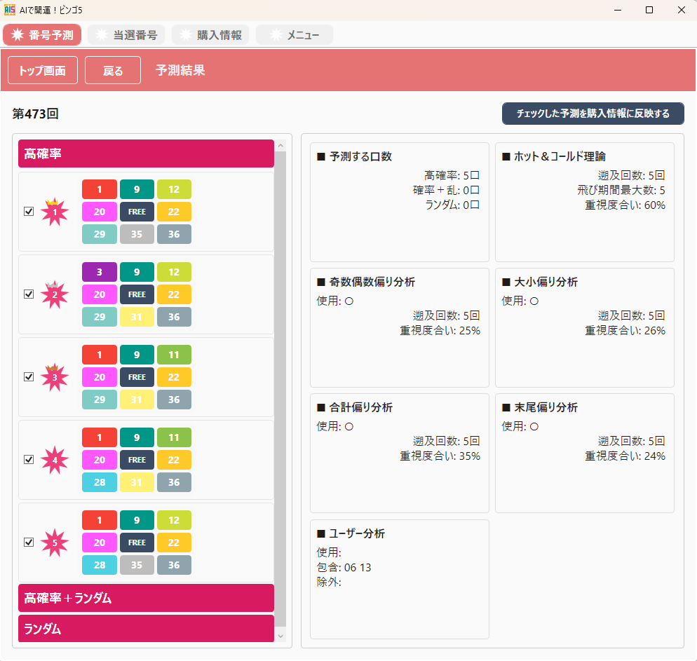
Task: Click the 重視度合い: 60% value
Action: 625,205
